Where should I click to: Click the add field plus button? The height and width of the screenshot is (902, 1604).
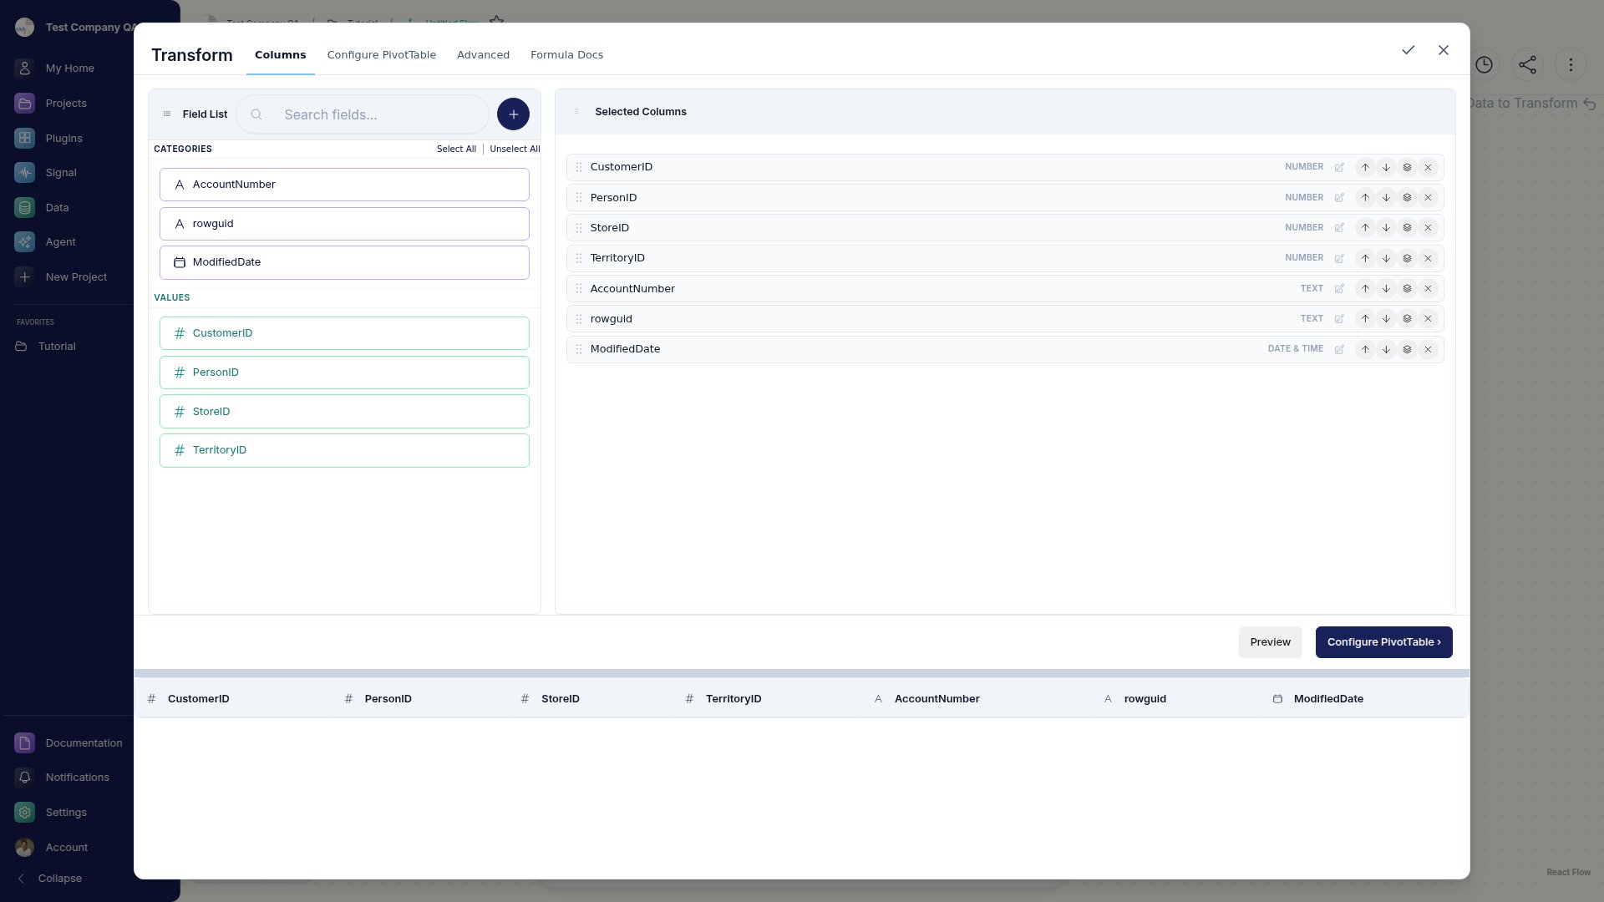(x=513, y=114)
